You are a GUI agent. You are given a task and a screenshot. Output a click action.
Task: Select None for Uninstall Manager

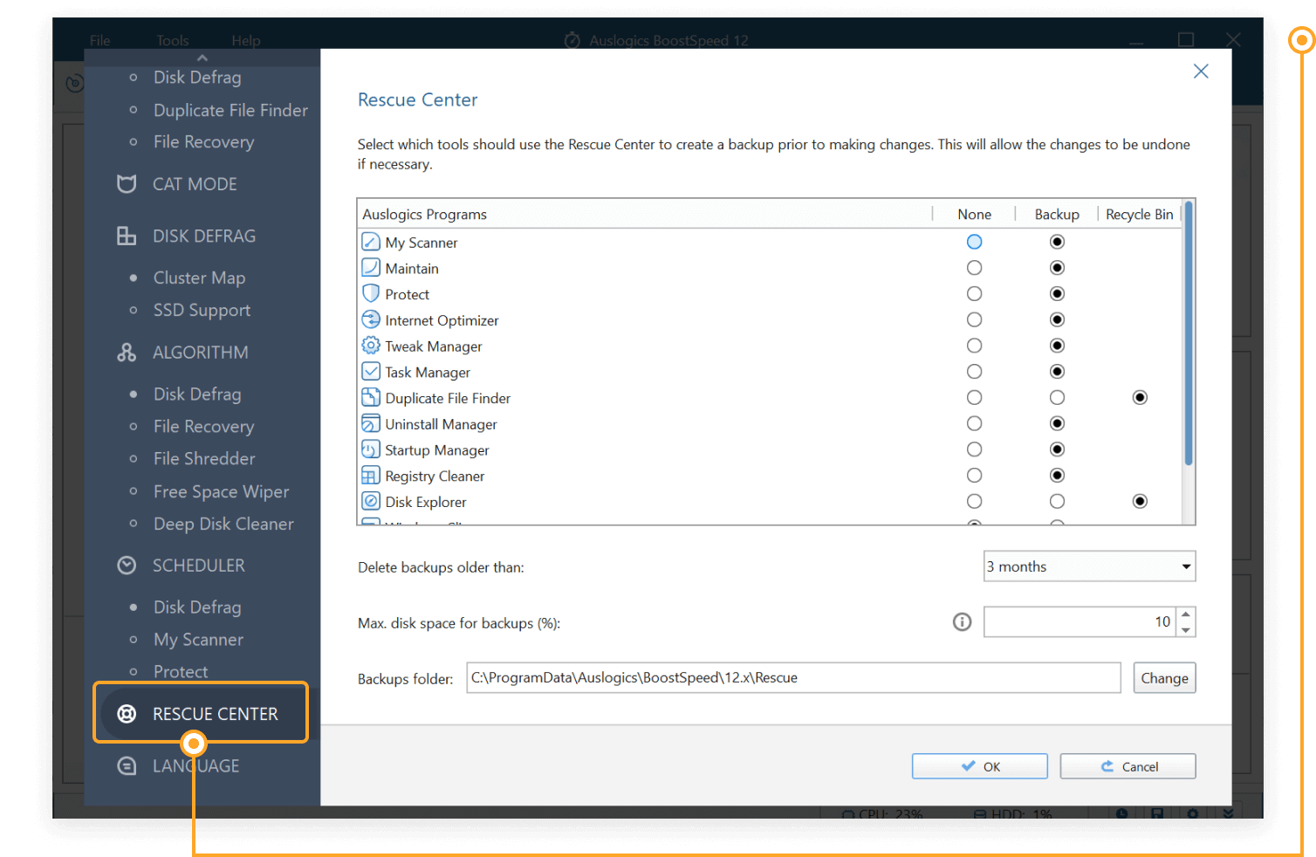[x=975, y=424]
